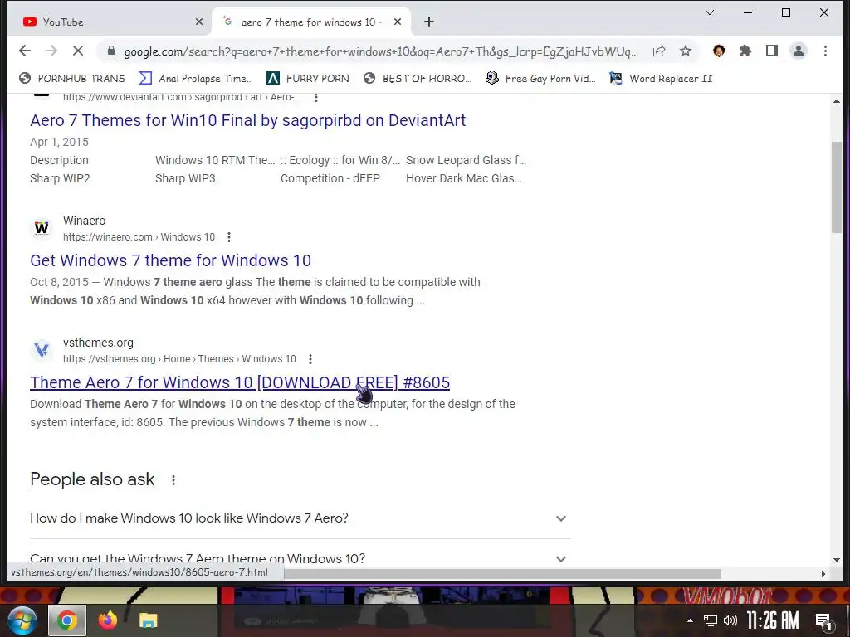
Task: Open the three-dot menu beside vsthemes.org URL
Action: (x=310, y=359)
